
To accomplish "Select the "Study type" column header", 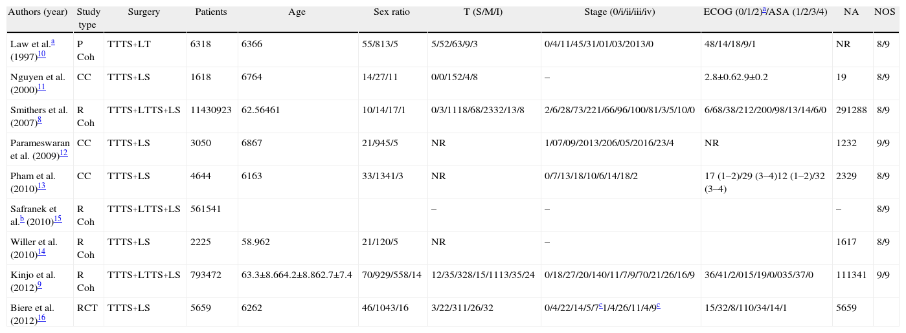I will click(88, 18).
